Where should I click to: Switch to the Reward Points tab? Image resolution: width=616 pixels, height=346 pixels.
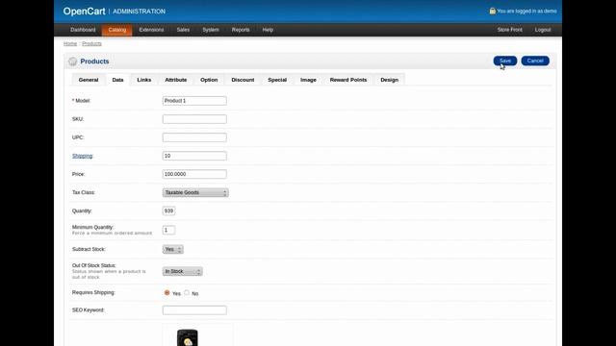click(348, 80)
